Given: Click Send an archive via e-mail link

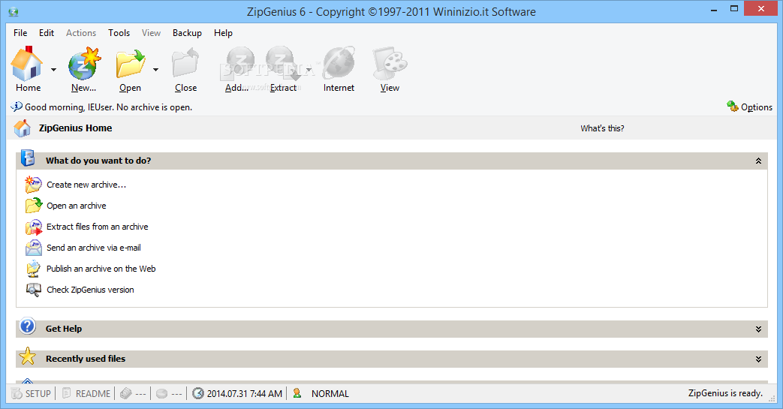Looking at the screenshot, I should click(x=94, y=248).
